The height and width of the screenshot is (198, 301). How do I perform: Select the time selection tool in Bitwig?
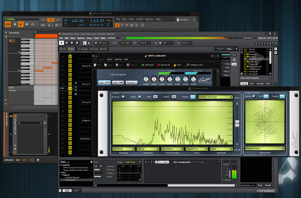(x=122, y=25)
